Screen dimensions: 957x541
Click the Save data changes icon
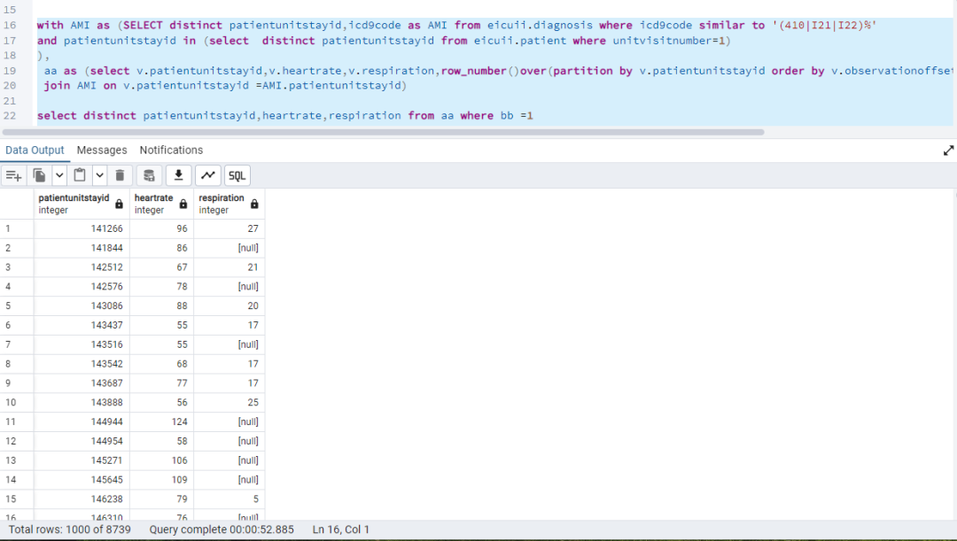[x=149, y=175]
